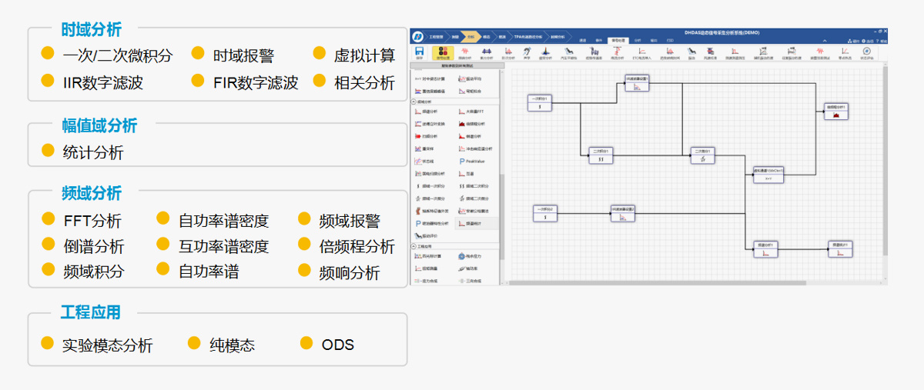Click the '统计分析' feature text
This screenshot has width=924, height=390.
pyautogui.click(x=93, y=152)
